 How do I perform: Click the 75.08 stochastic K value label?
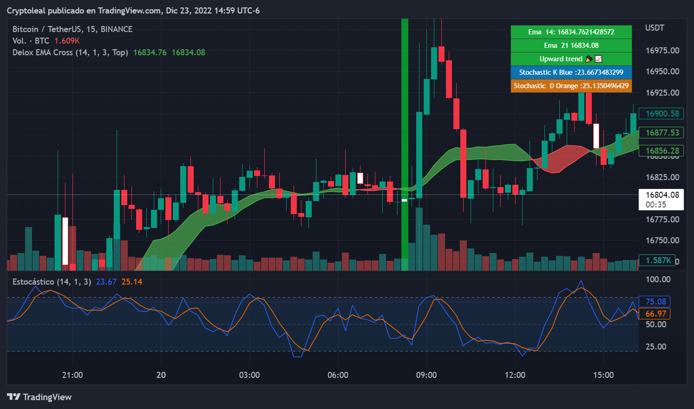pos(655,302)
